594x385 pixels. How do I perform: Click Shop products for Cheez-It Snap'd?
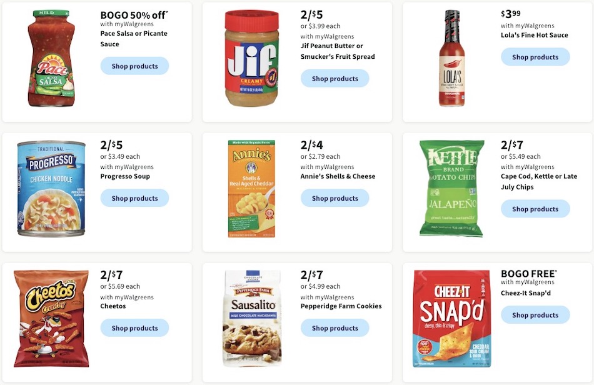pos(535,314)
